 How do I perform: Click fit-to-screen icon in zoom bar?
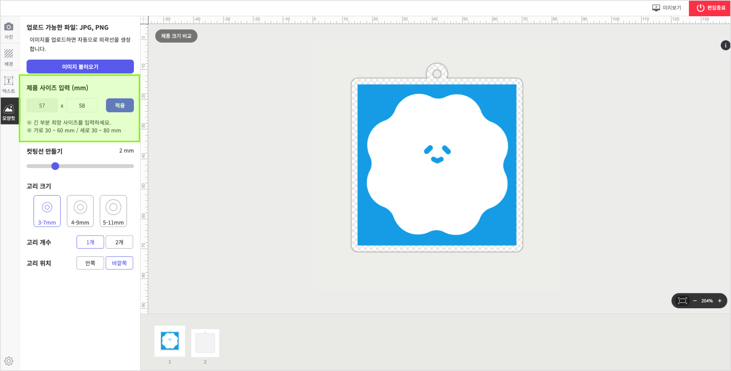(x=682, y=301)
